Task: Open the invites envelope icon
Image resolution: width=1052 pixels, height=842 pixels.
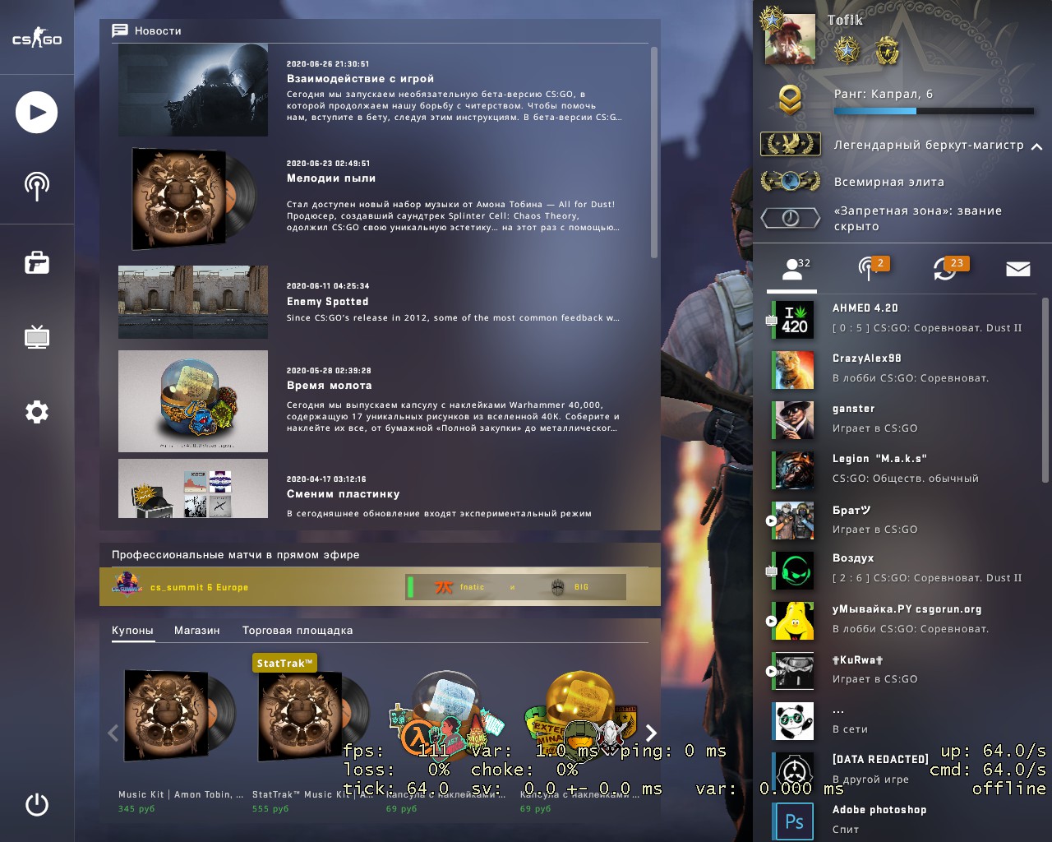Action: (1018, 269)
